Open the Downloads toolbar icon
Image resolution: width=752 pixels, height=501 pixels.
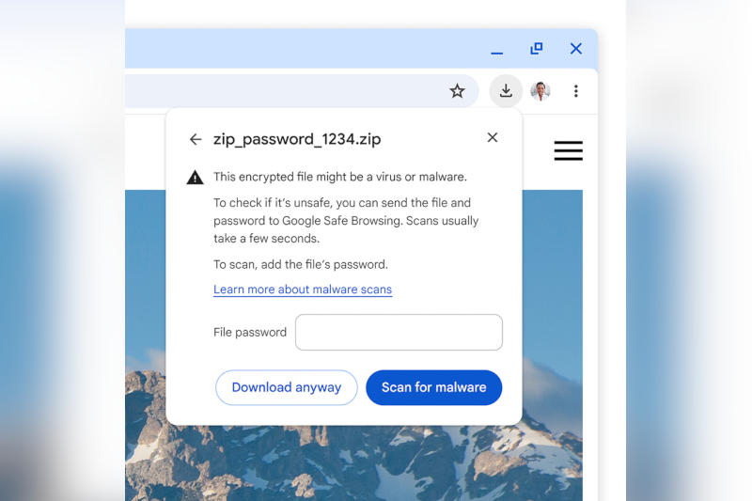pyautogui.click(x=506, y=91)
